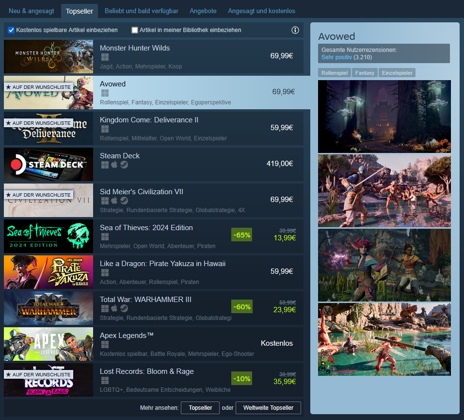Click SteamOS icon under Total War: WARHAMMER III
This screenshot has width=464, height=420.
[x=124, y=308]
